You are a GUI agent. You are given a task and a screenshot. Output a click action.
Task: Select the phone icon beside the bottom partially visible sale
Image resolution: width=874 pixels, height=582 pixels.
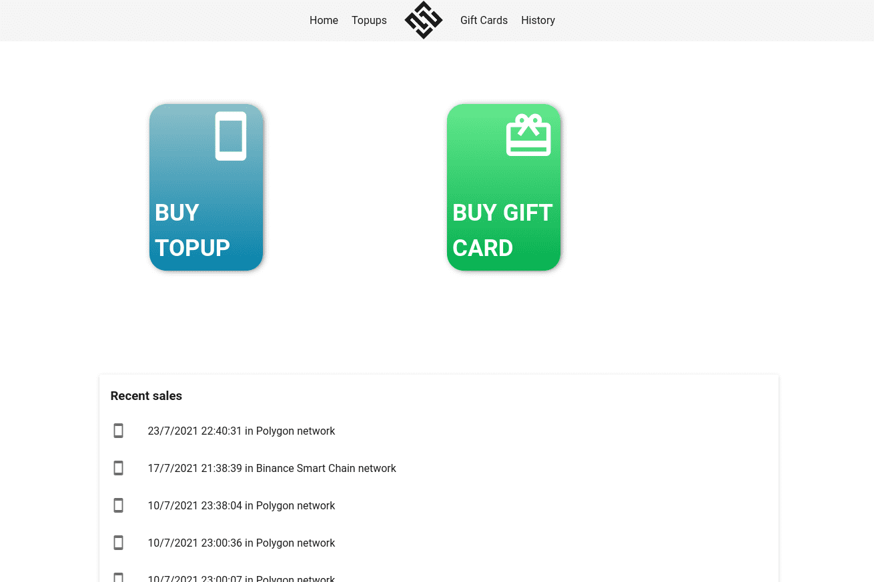pos(118,577)
